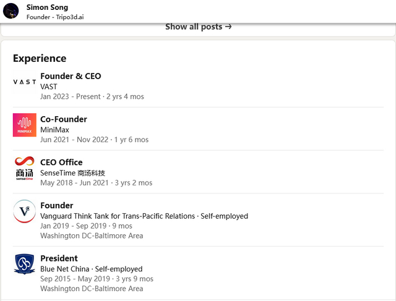This screenshot has width=396, height=301.
Task: Open the CEO Office position title
Action: (61, 162)
